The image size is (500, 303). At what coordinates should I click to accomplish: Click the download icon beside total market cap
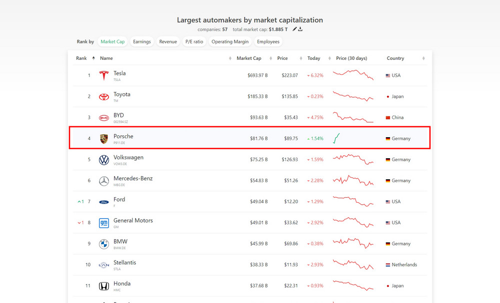pyautogui.click(x=300, y=29)
